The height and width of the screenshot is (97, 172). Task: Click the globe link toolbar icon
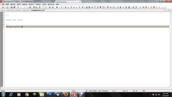(89, 7)
